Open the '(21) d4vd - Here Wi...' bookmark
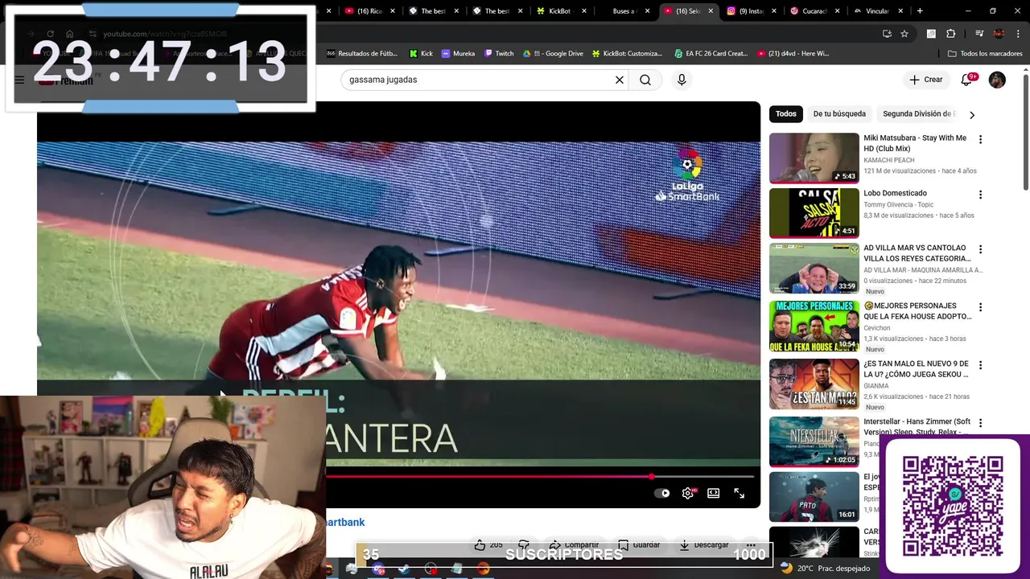Image resolution: width=1030 pixels, height=579 pixels. [793, 54]
